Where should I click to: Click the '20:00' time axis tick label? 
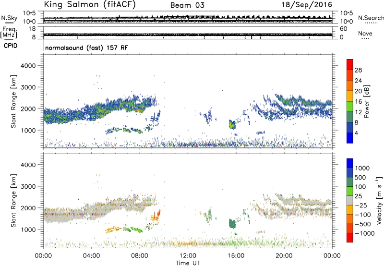pyautogui.click(x=284, y=256)
